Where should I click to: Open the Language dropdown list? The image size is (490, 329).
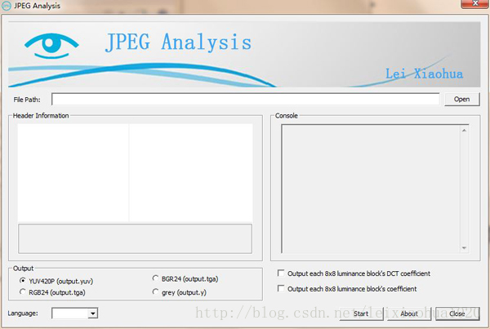point(92,313)
